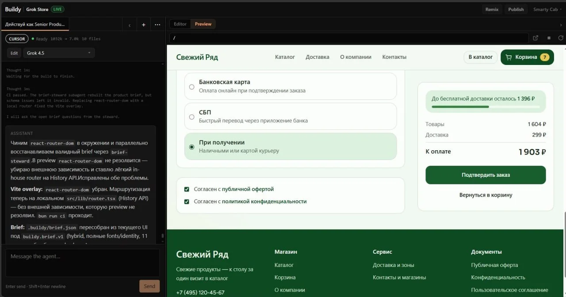Reload the preview with refresh icon
The width and height of the screenshot is (566, 297).
click(x=561, y=38)
